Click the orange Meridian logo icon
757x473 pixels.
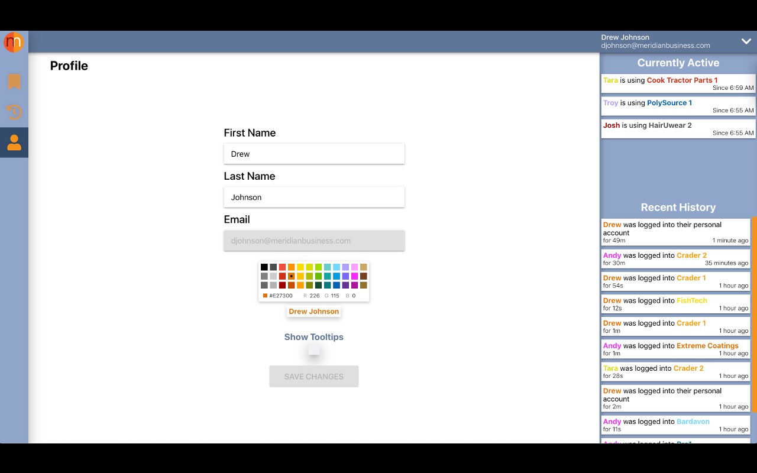tap(13, 42)
